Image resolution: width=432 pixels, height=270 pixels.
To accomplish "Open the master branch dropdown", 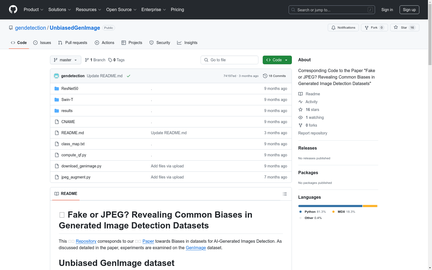I will tap(66, 60).
